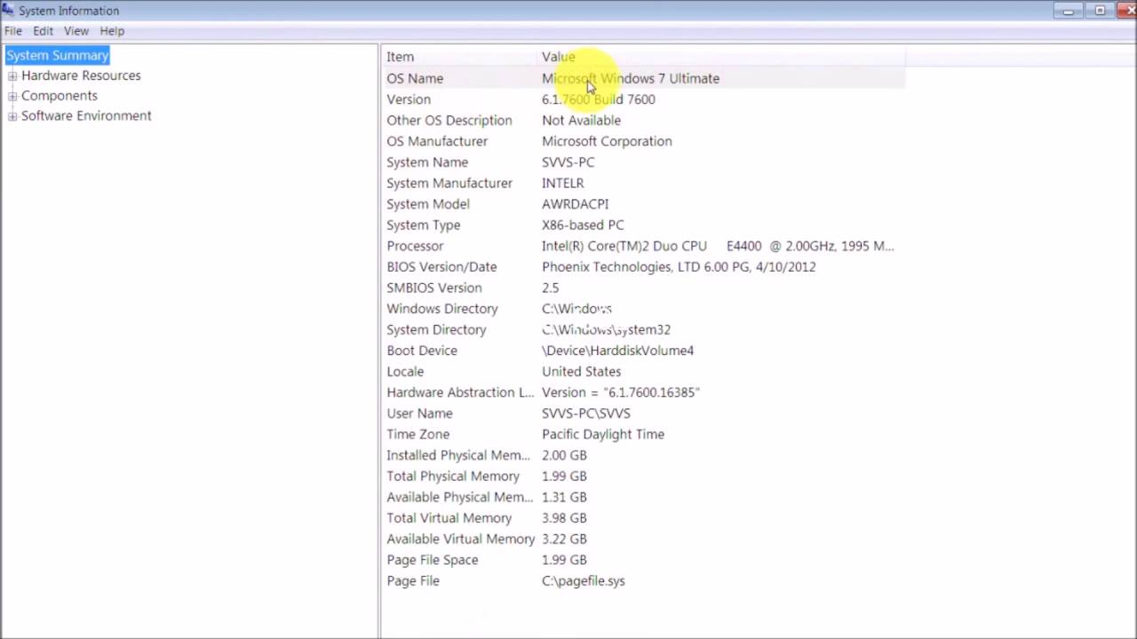The height and width of the screenshot is (639, 1137).
Task: Select the Time Zone row
Action: click(644, 434)
